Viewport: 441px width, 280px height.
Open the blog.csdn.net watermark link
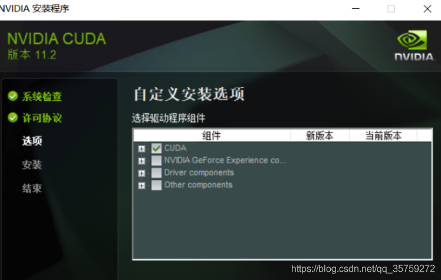click(363, 269)
